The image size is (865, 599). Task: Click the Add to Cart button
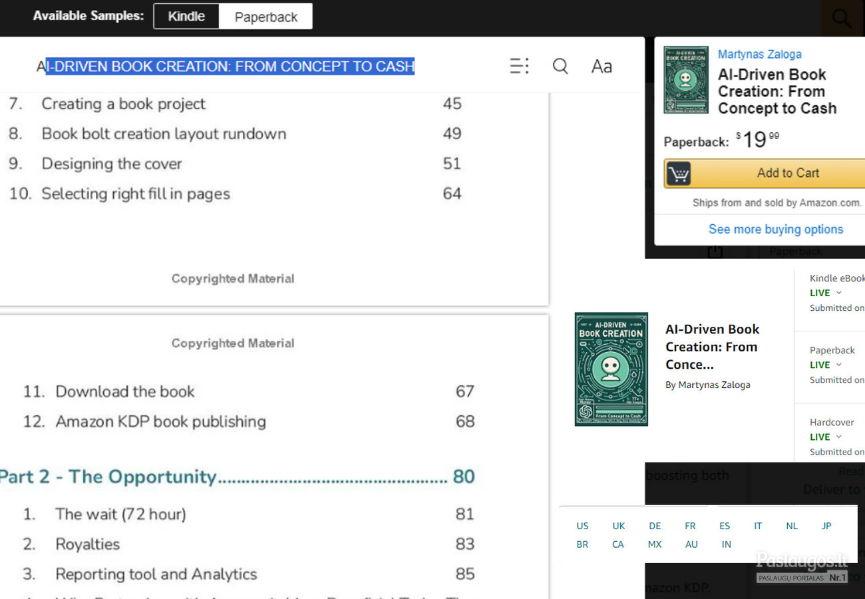pos(764,173)
